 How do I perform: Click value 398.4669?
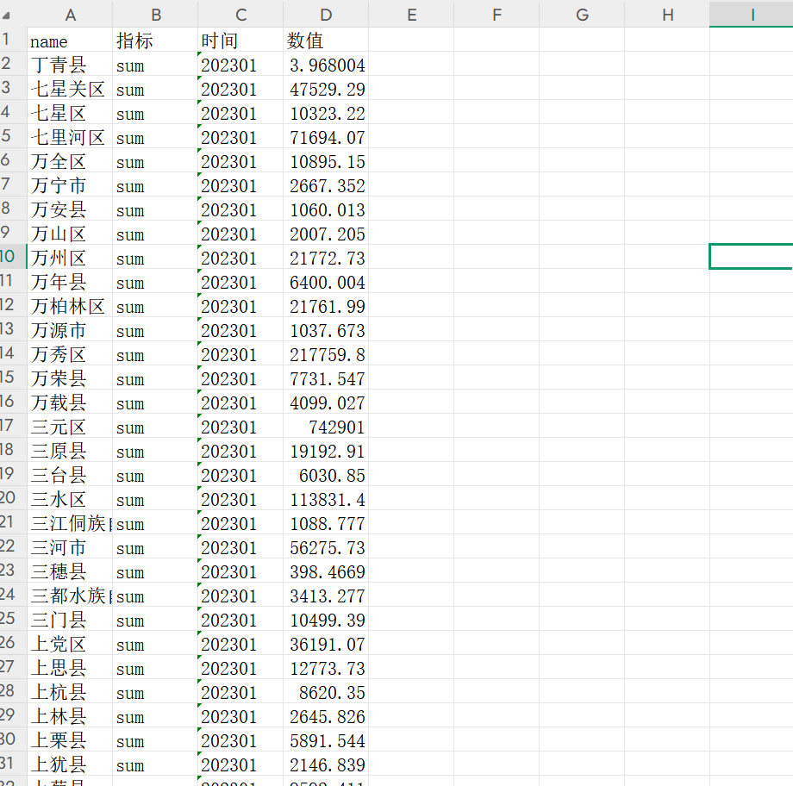[326, 571]
